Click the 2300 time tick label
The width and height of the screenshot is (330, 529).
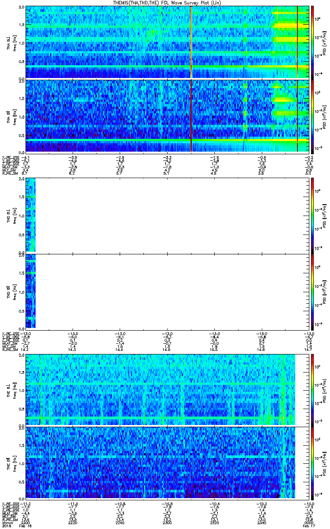pyautogui.click(x=167, y=523)
